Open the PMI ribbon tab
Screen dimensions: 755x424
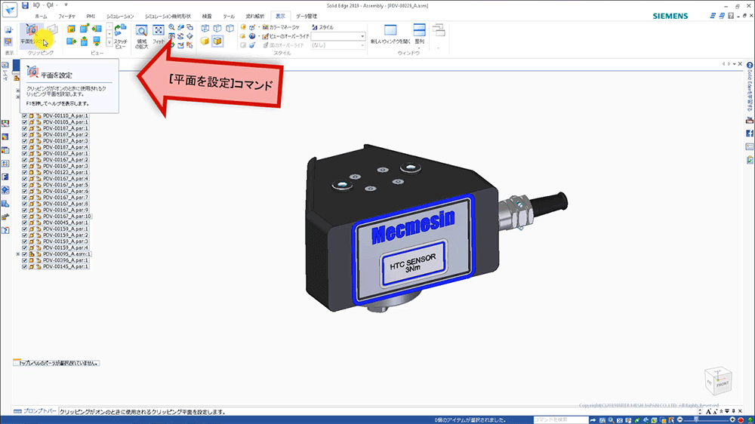click(x=91, y=16)
